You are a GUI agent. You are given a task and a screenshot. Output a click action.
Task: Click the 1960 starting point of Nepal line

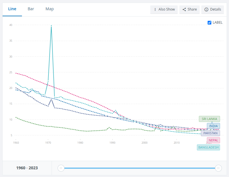click(16, 73)
